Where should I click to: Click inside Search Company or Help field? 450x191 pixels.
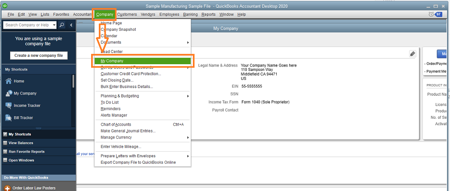pos(28,25)
